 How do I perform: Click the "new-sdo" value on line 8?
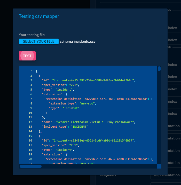[x=88, y=103]
